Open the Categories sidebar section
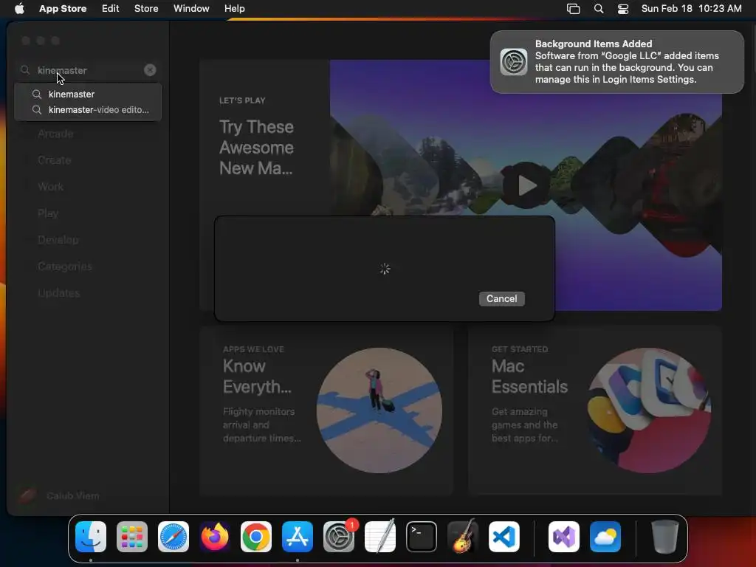Image resolution: width=756 pixels, height=567 pixels. tap(65, 266)
